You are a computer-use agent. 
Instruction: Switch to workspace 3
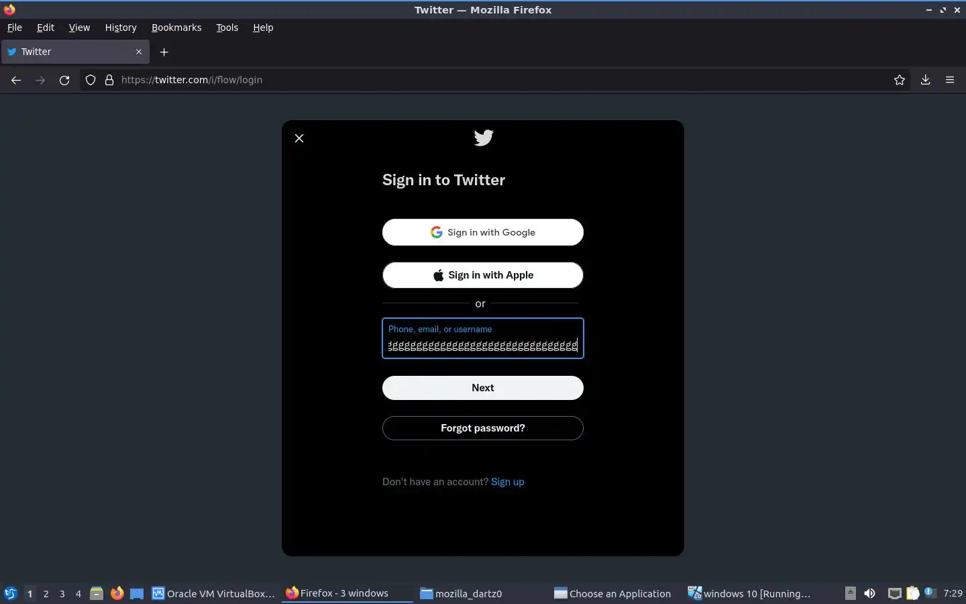tap(62, 593)
